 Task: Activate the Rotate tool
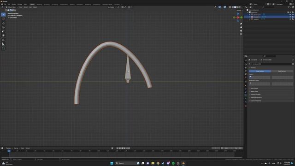(x=3, y=27)
